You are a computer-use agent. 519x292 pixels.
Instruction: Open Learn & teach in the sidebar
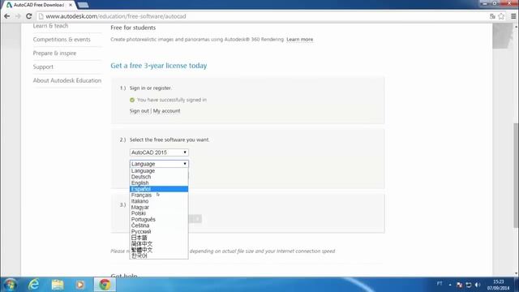(50, 26)
